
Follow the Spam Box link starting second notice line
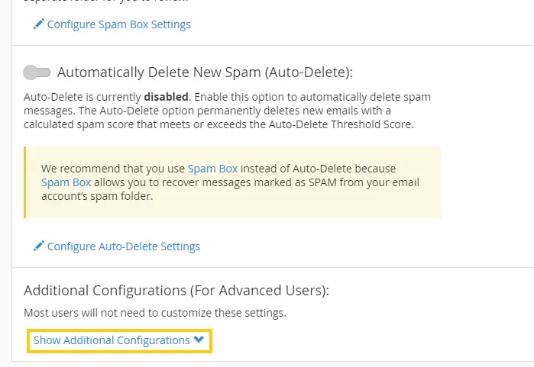point(66,182)
